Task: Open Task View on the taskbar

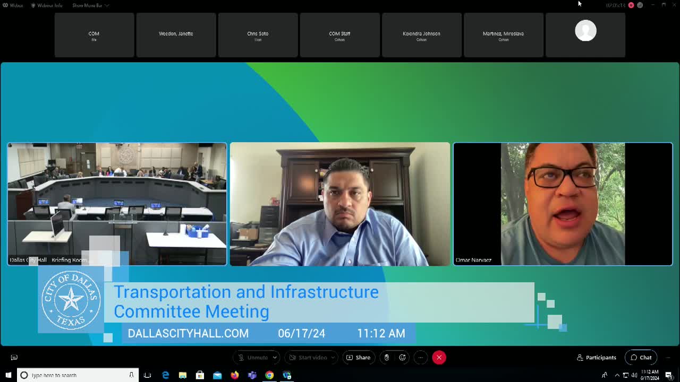Action: click(x=148, y=375)
